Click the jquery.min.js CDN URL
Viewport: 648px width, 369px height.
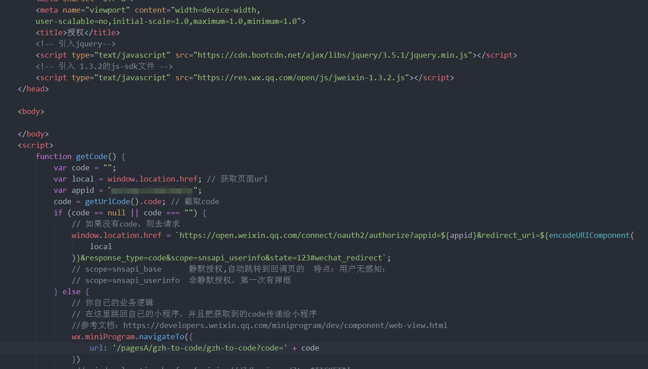tap(335, 55)
